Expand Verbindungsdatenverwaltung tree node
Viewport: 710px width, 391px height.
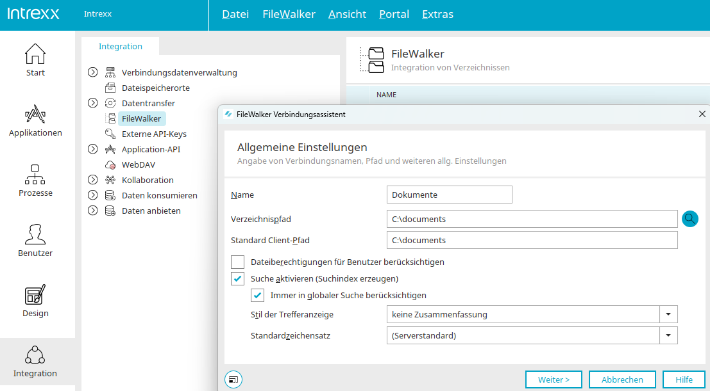(x=93, y=72)
